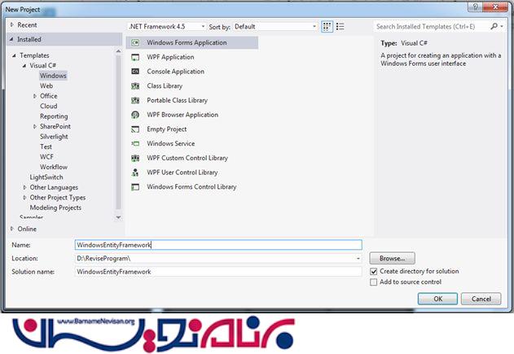Click the Empty Project template icon

[135, 129]
